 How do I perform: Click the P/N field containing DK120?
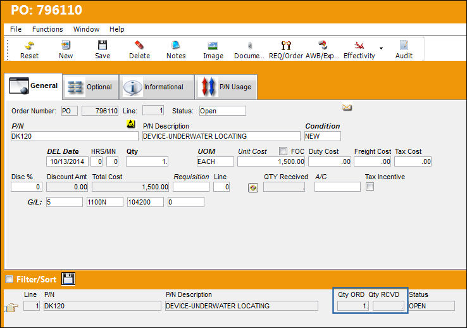pos(75,136)
